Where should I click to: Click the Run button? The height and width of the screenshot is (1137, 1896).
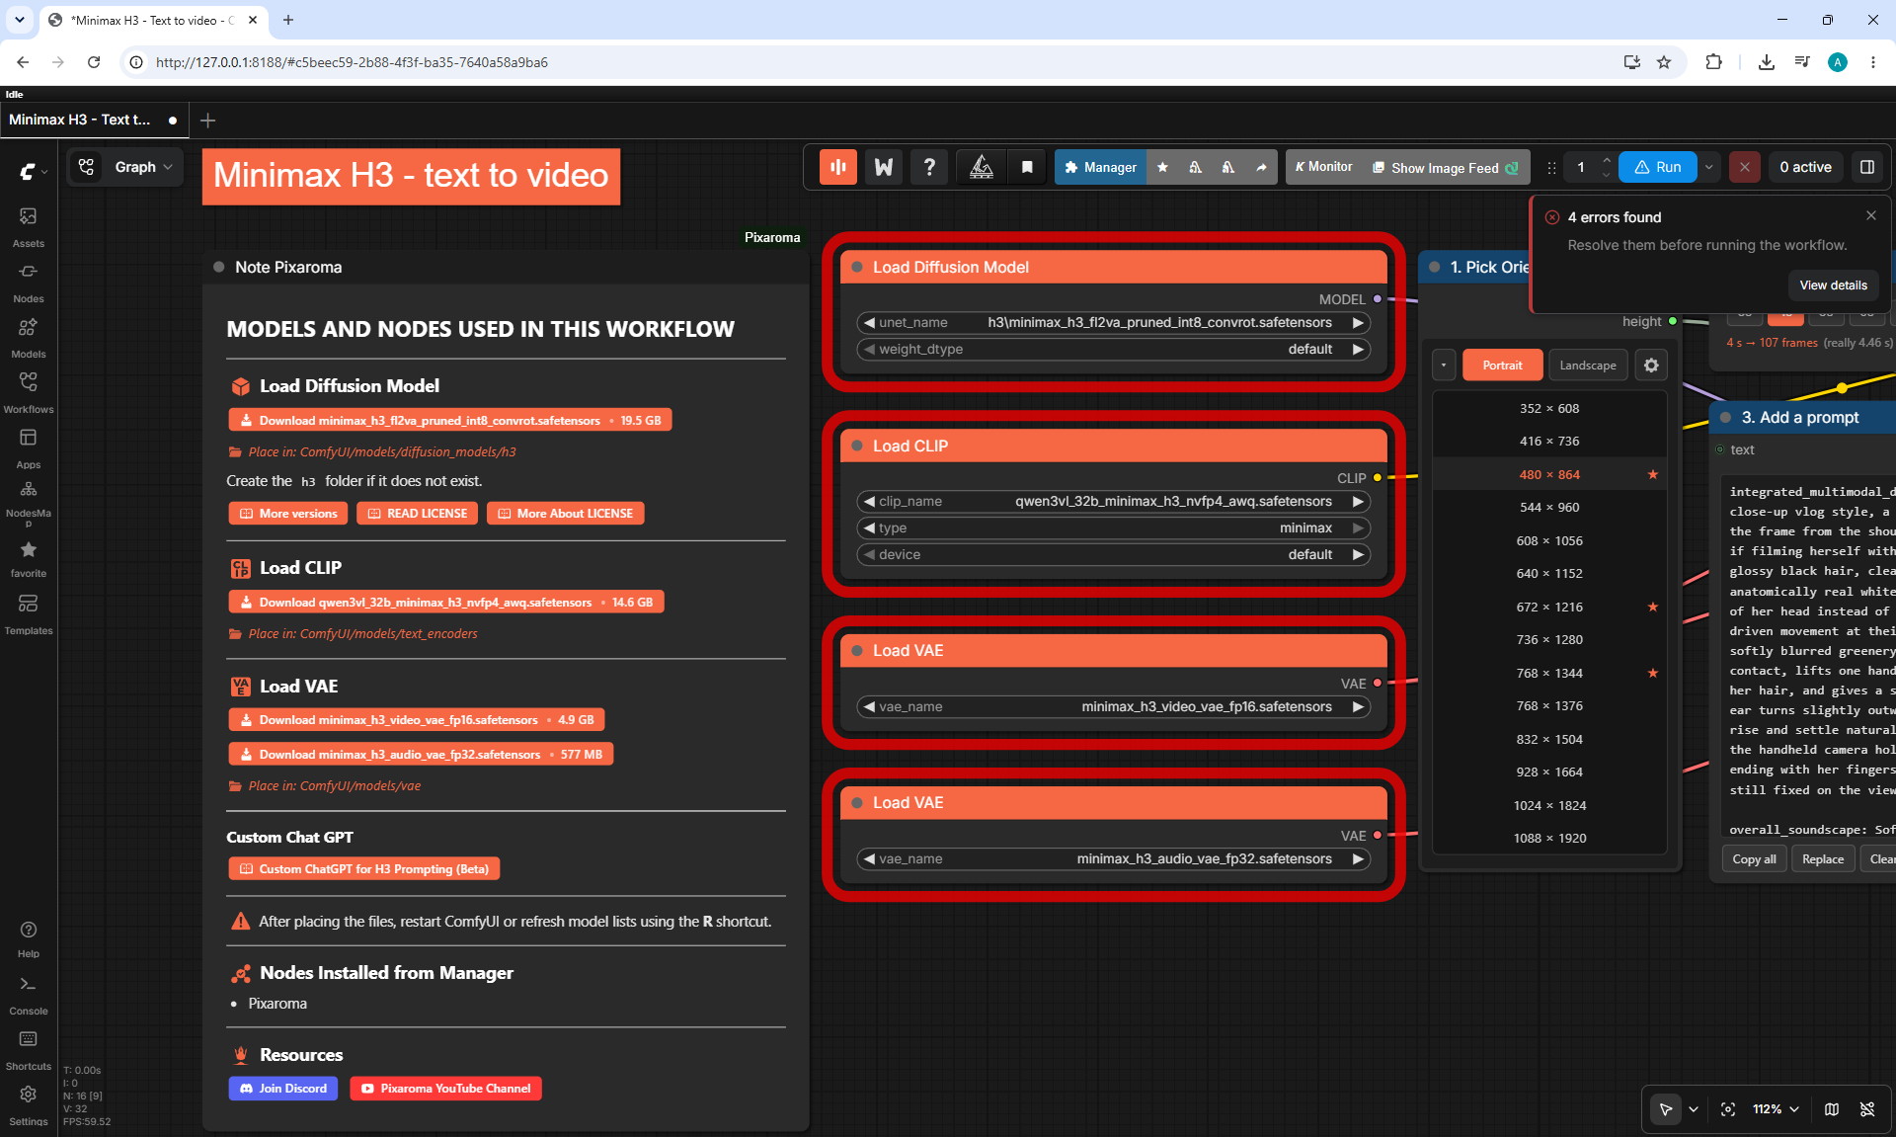coord(1657,167)
